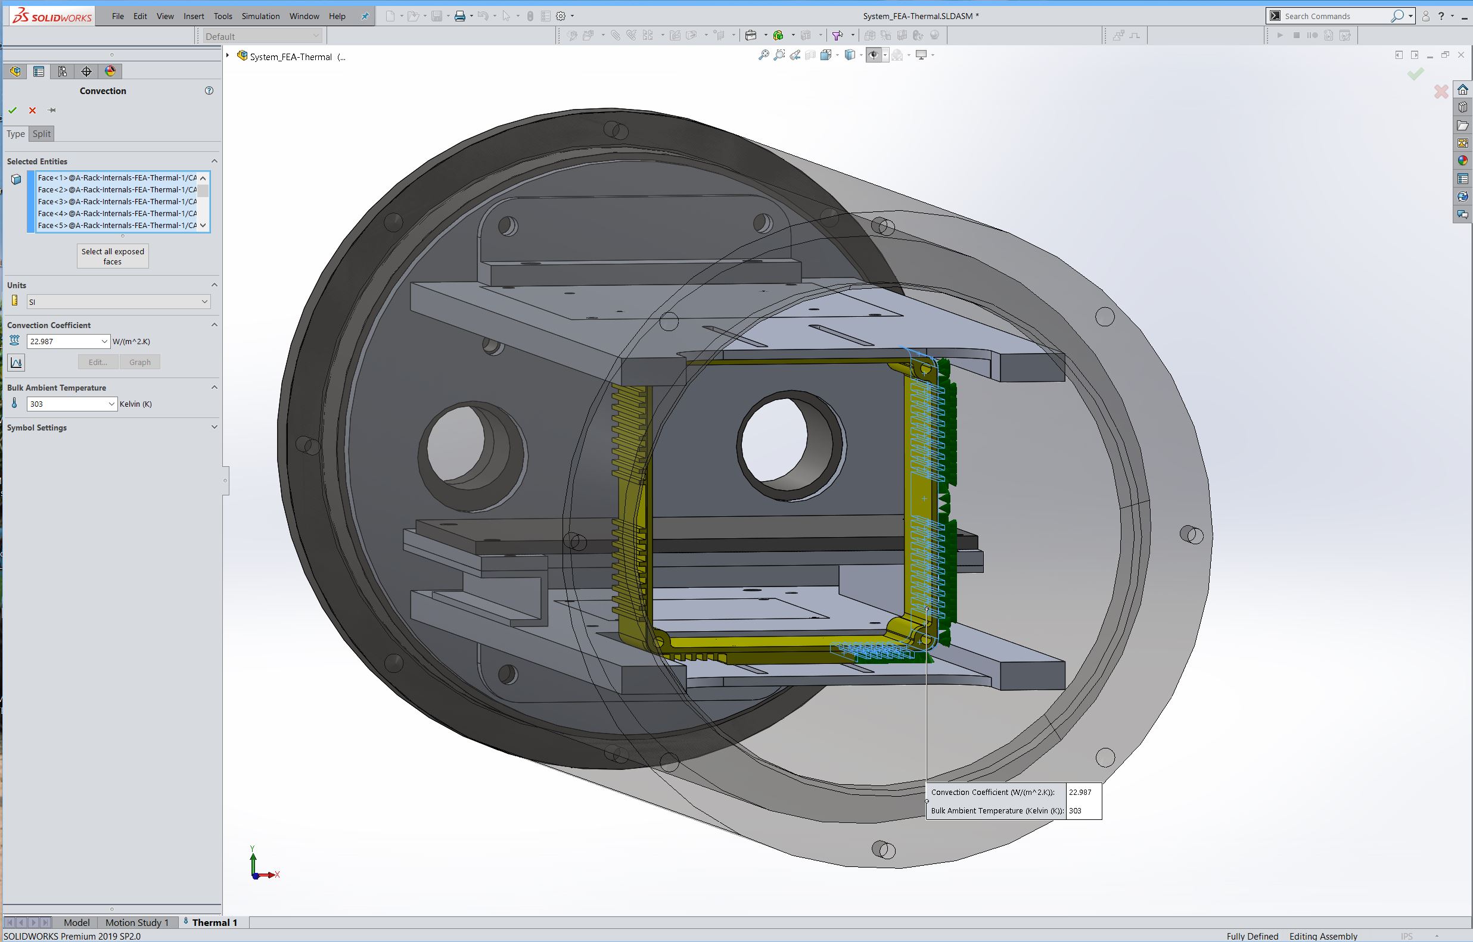Click the convection coefficient input field
This screenshot has width=1473, height=942.
pyautogui.click(x=63, y=341)
